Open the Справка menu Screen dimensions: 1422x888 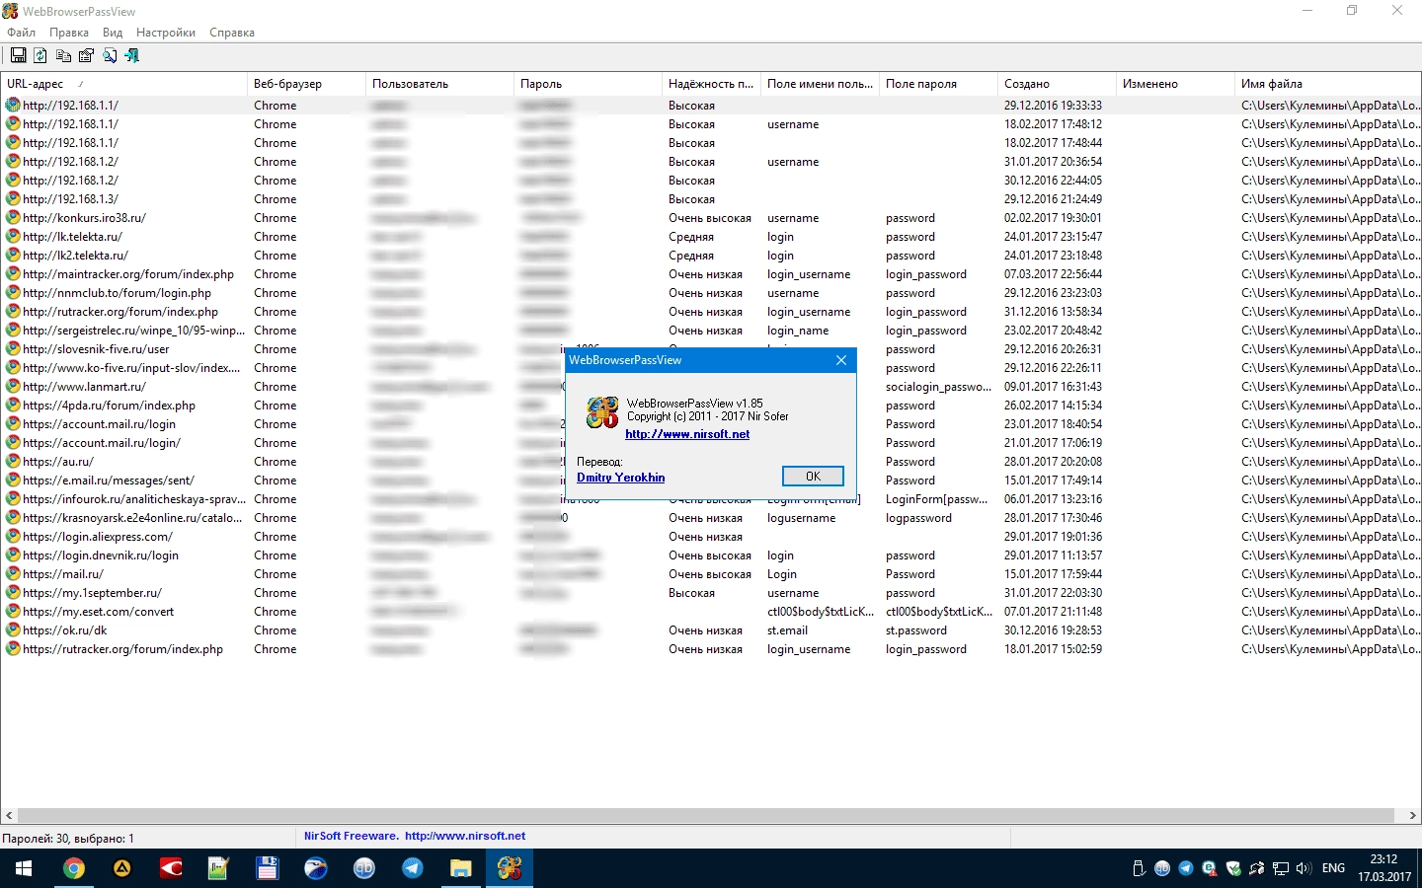[x=232, y=33]
